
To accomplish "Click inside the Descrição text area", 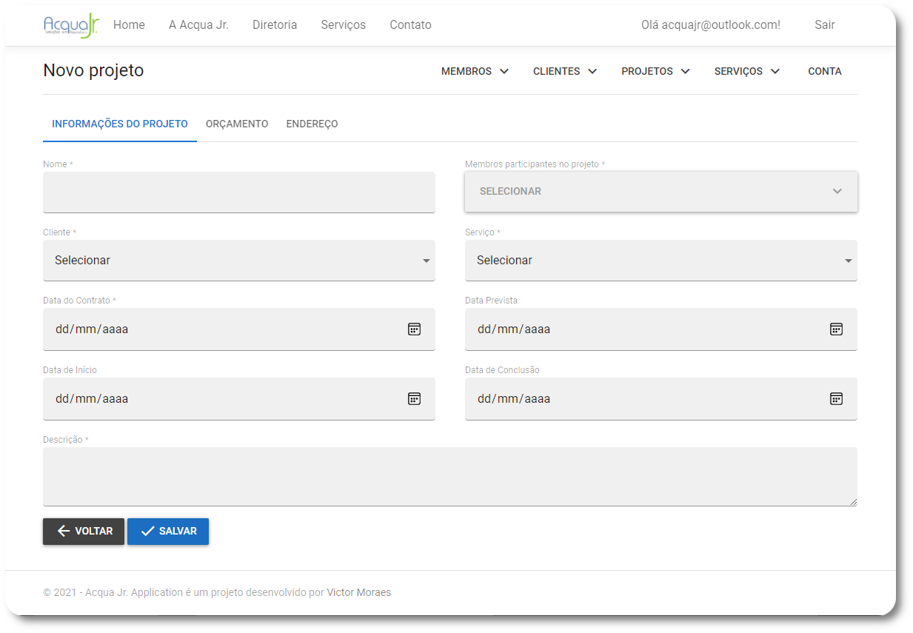I will pyautogui.click(x=449, y=477).
